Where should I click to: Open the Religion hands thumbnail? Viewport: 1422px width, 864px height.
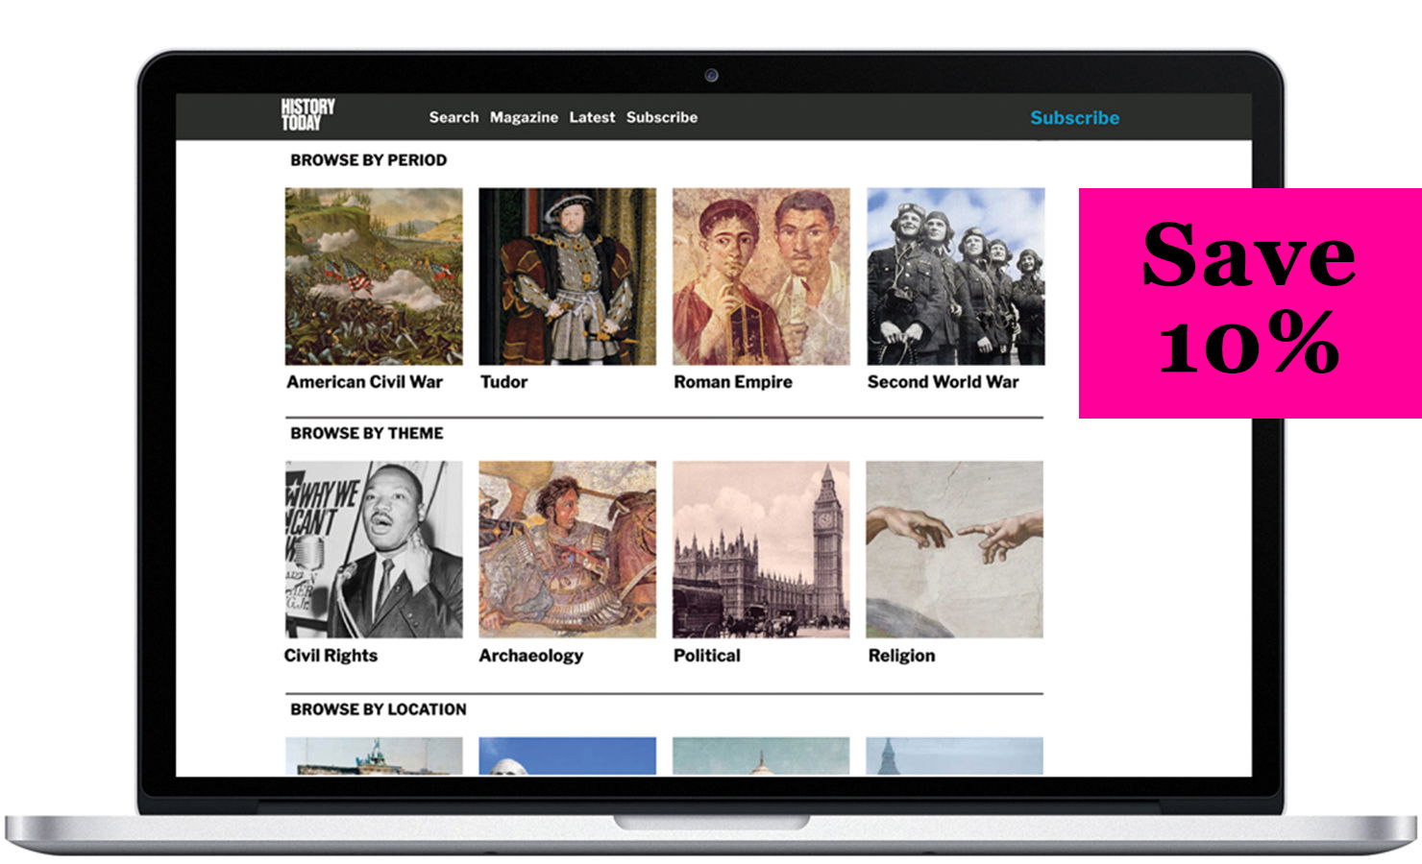tap(955, 549)
